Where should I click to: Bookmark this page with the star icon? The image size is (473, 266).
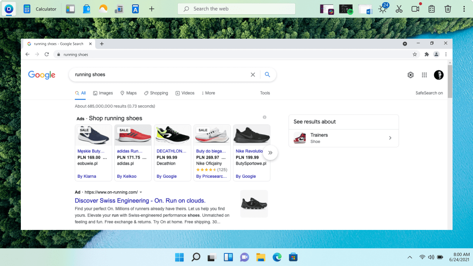pyautogui.click(x=414, y=54)
